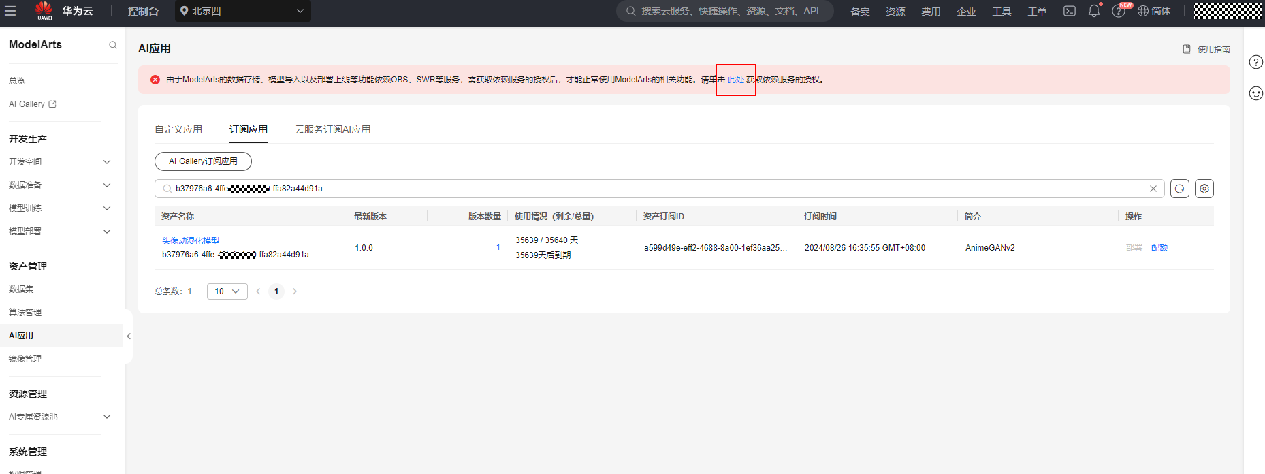
Task: Open the hamburger navigation menu
Action: coord(10,11)
